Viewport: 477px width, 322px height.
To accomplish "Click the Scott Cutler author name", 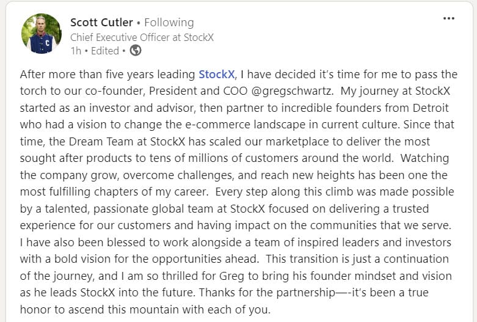I will coord(103,23).
